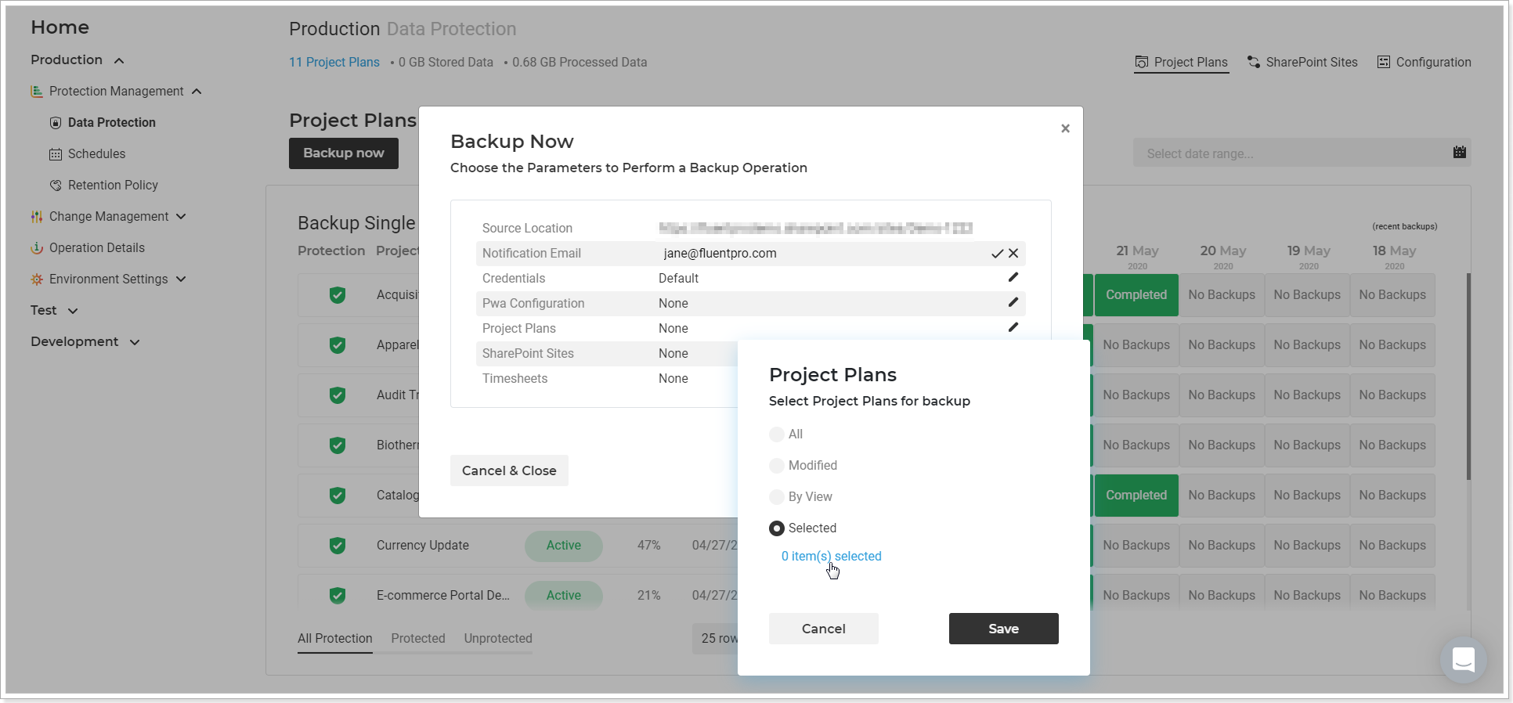This screenshot has width=1513, height=703.
Task: Select the By View radio option
Action: (777, 497)
